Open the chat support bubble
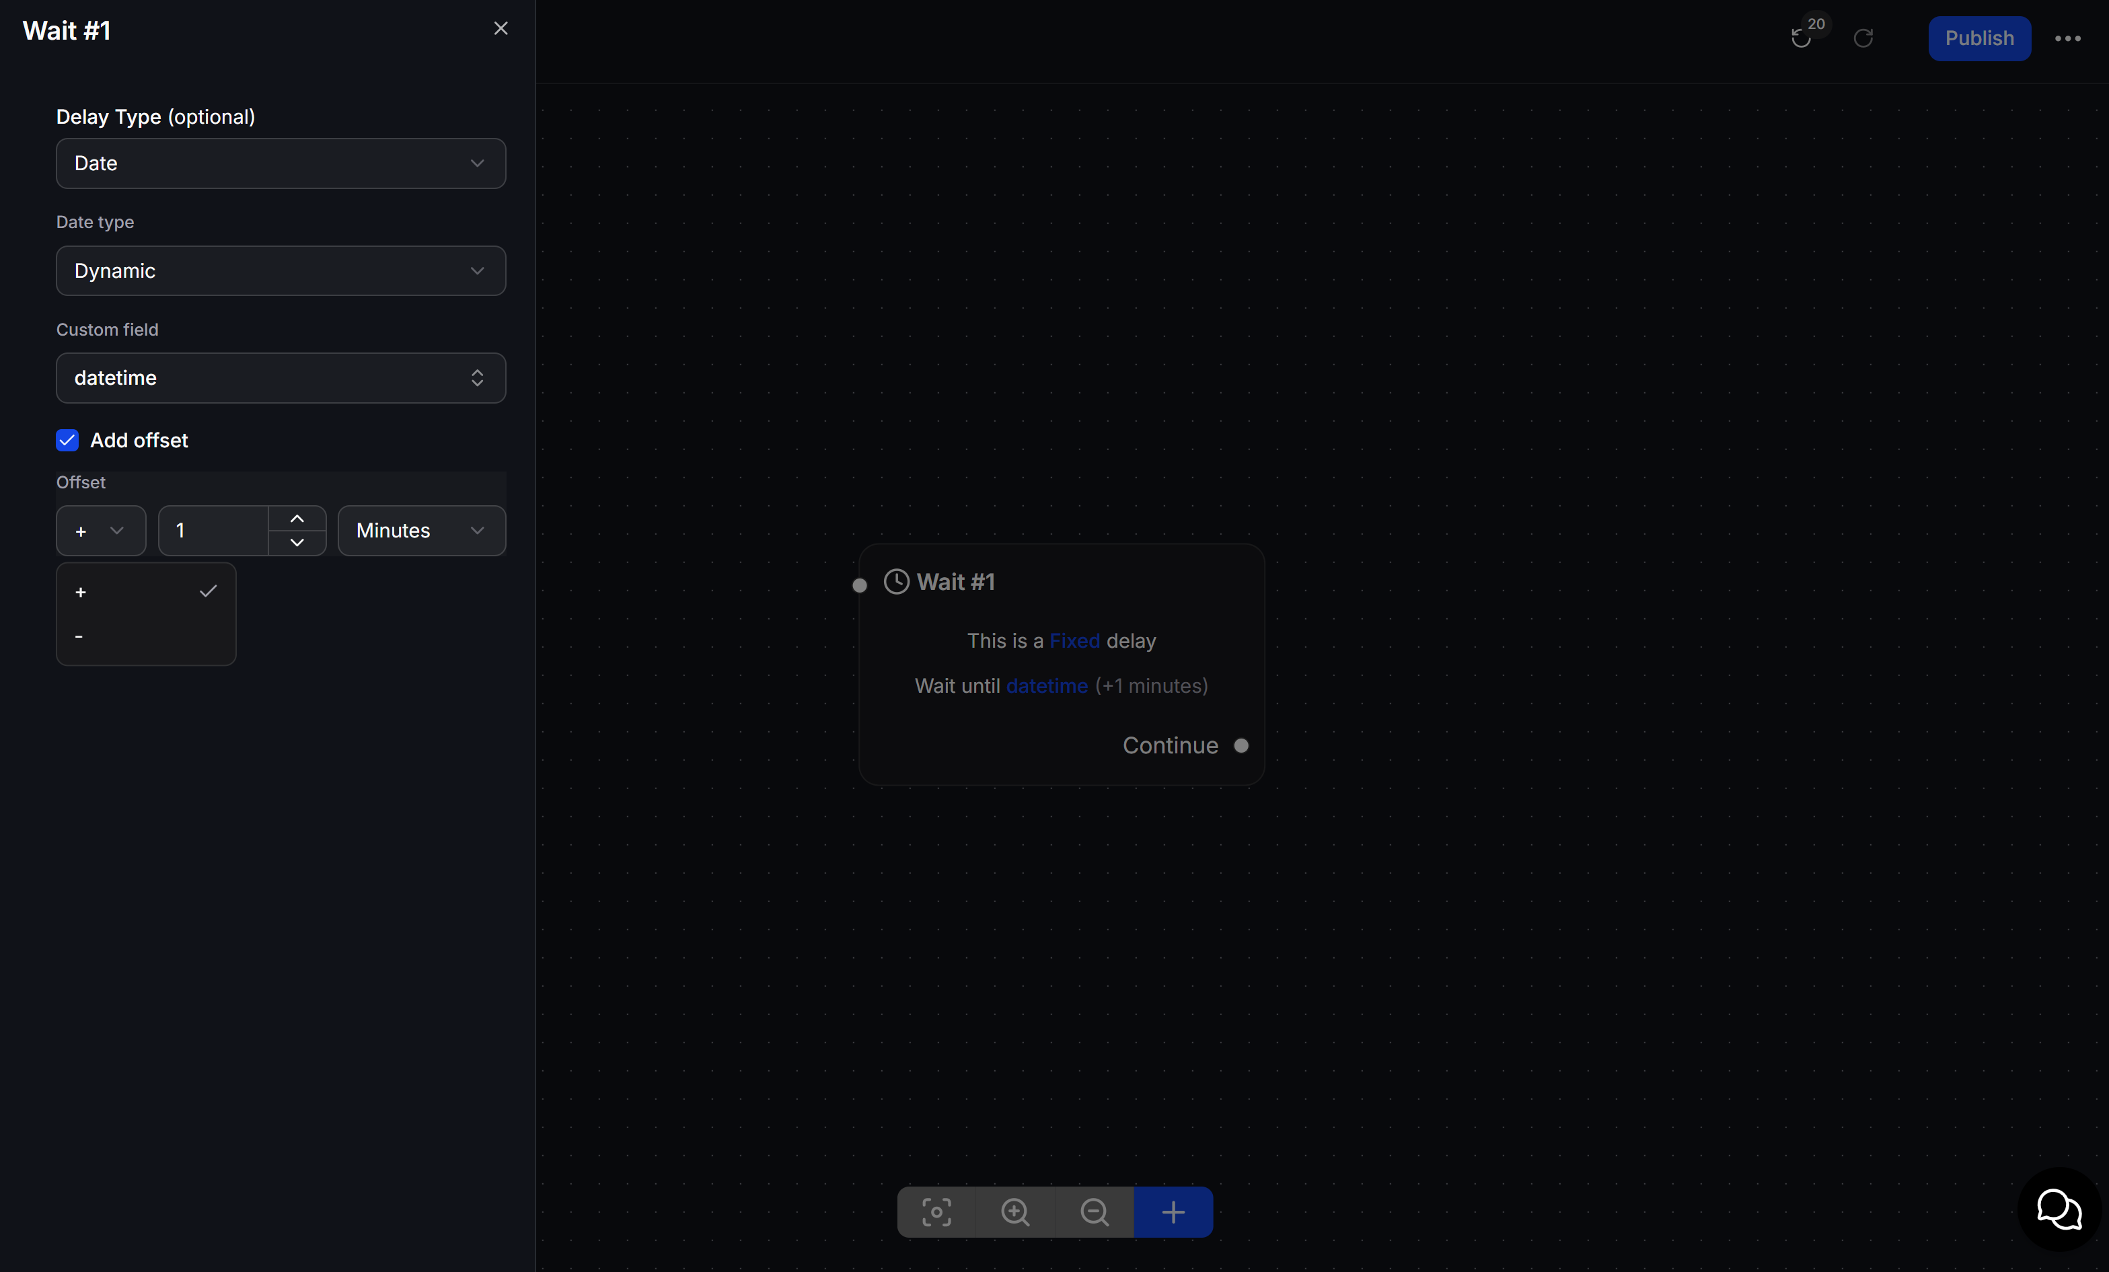Screen dimensions: 2109x1272 point(2059,1209)
